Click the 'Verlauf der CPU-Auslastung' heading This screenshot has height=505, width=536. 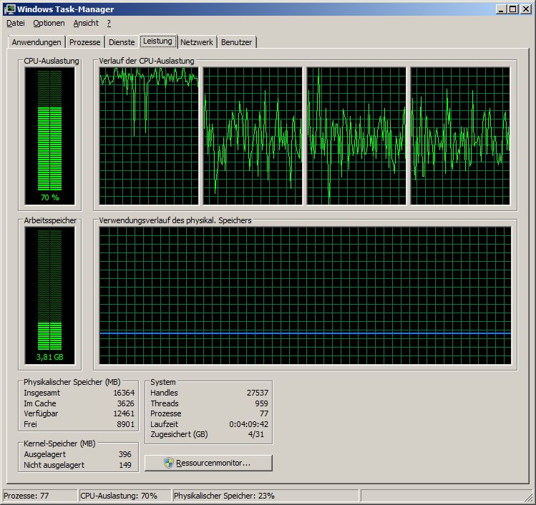(146, 61)
